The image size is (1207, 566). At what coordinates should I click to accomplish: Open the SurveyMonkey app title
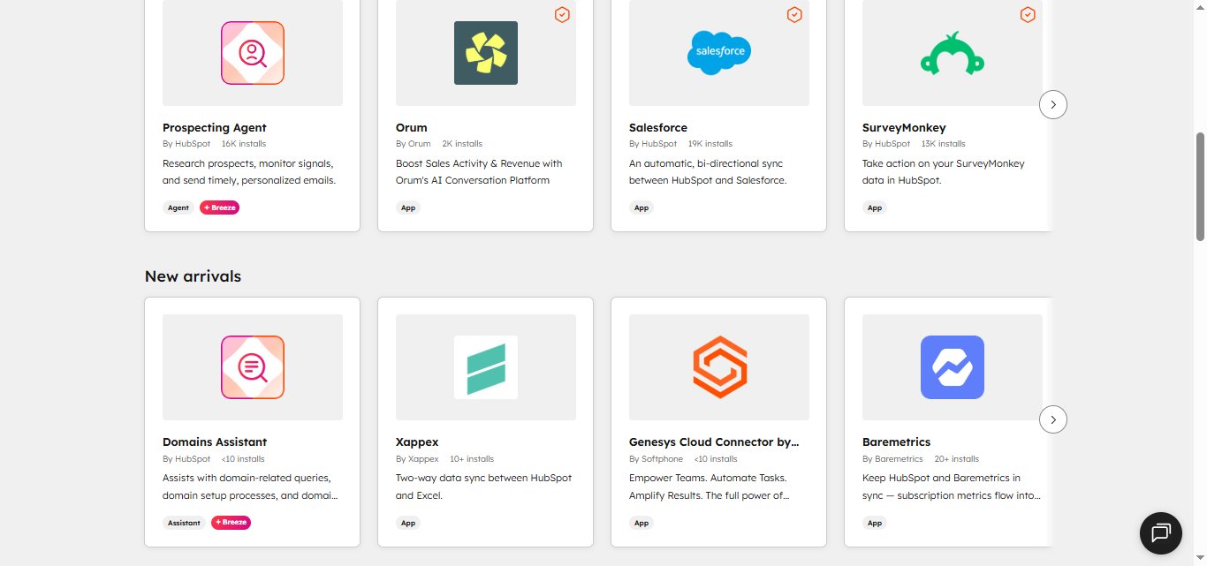click(904, 128)
